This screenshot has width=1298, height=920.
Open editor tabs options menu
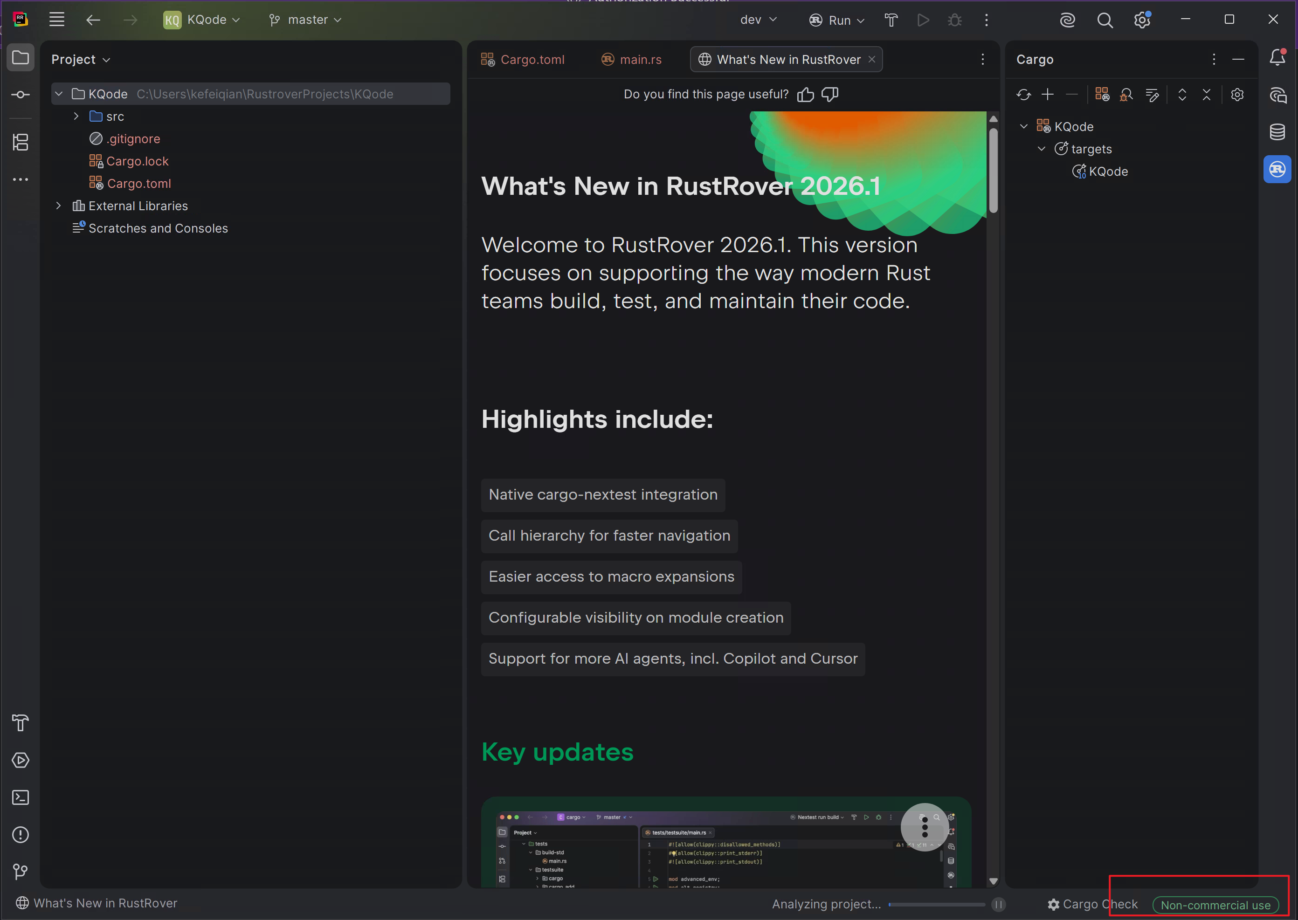(983, 60)
